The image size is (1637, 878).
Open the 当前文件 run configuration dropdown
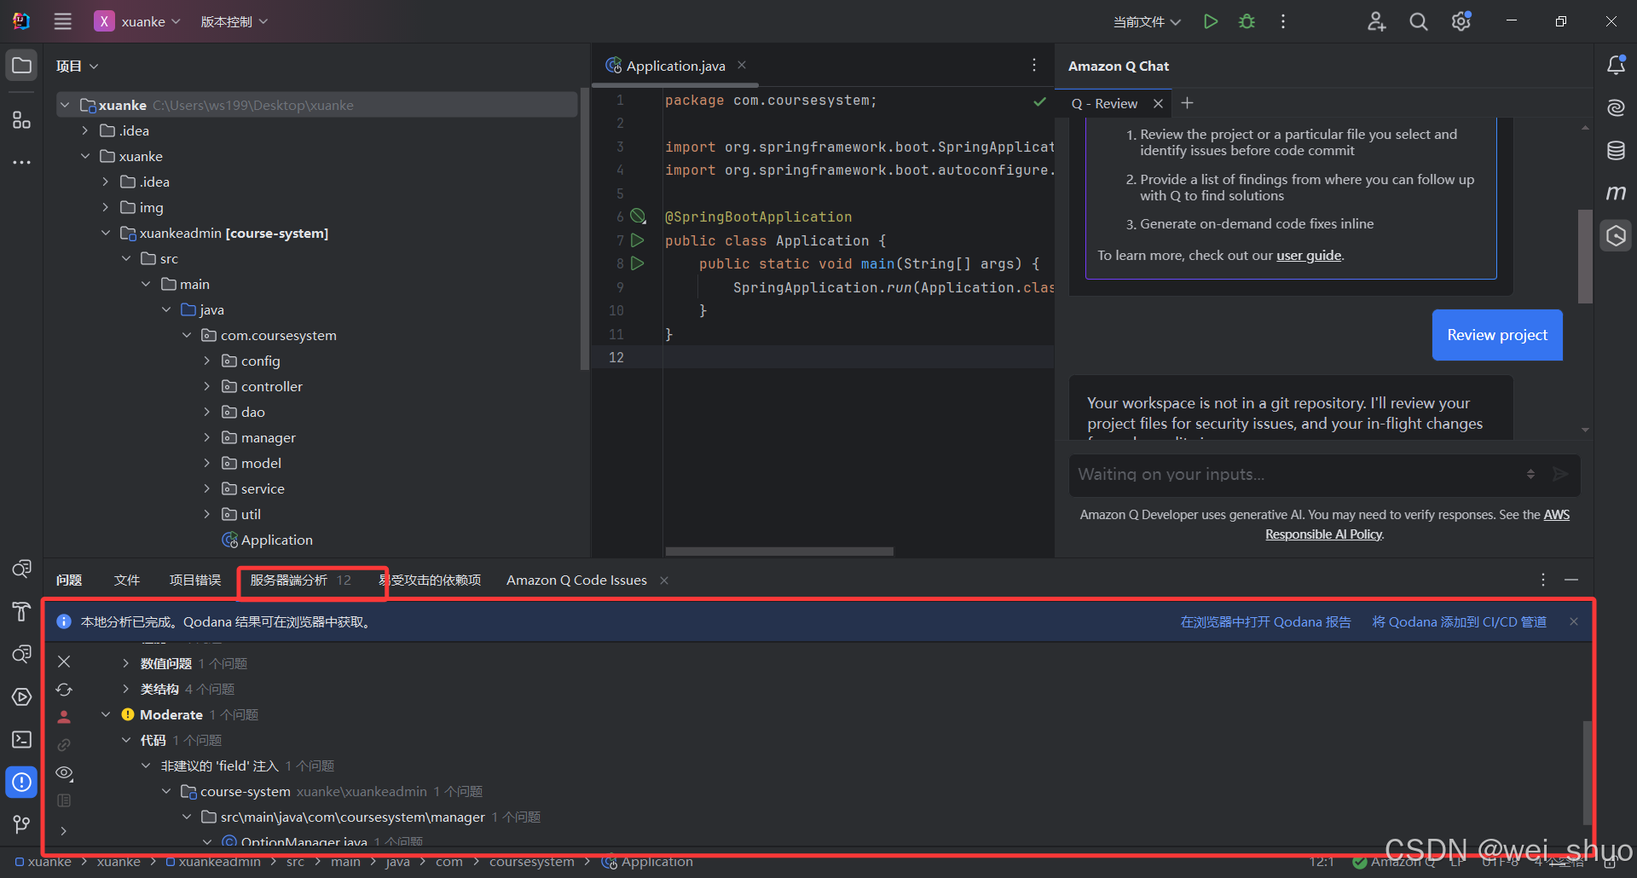1147,21
